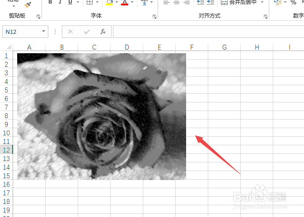The width and height of the screenshot is (304, 217).
Task: Select column E header
Action: [159, 47]
